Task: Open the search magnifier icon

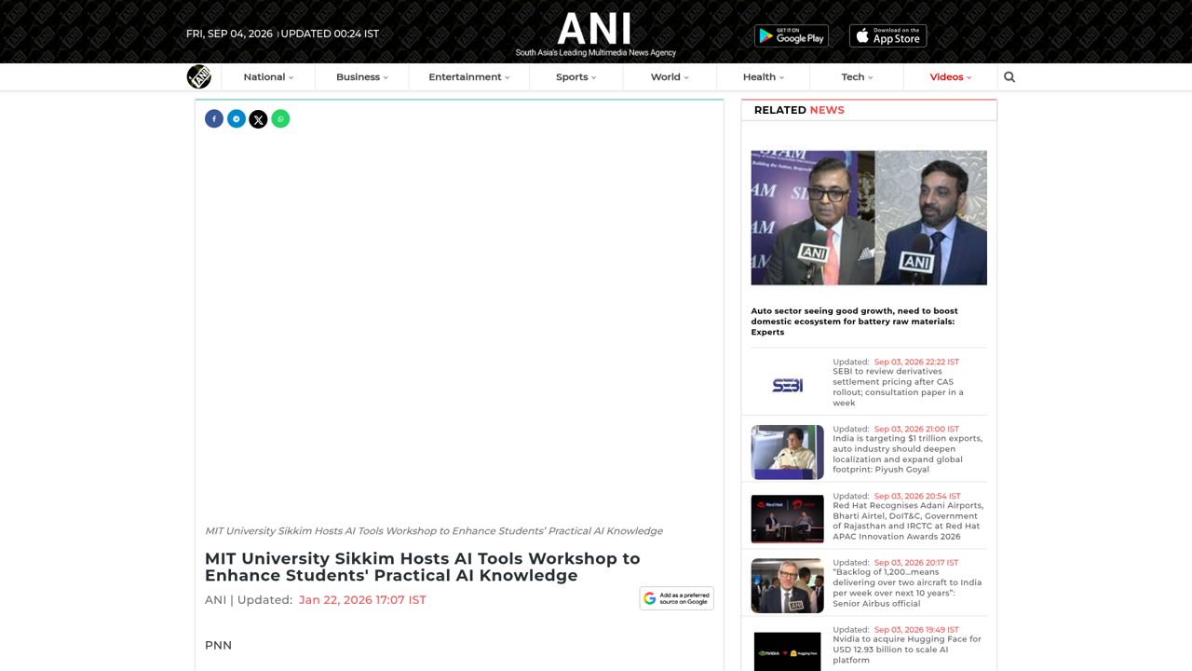Action: pos(1009,77)
